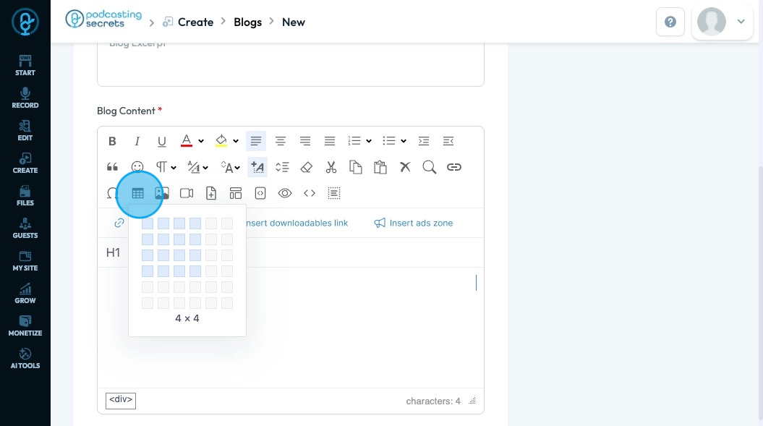Toggle bold formatting
Image resolution: width=763 pixels, height=426 pixels.
[x=112, y=141]
